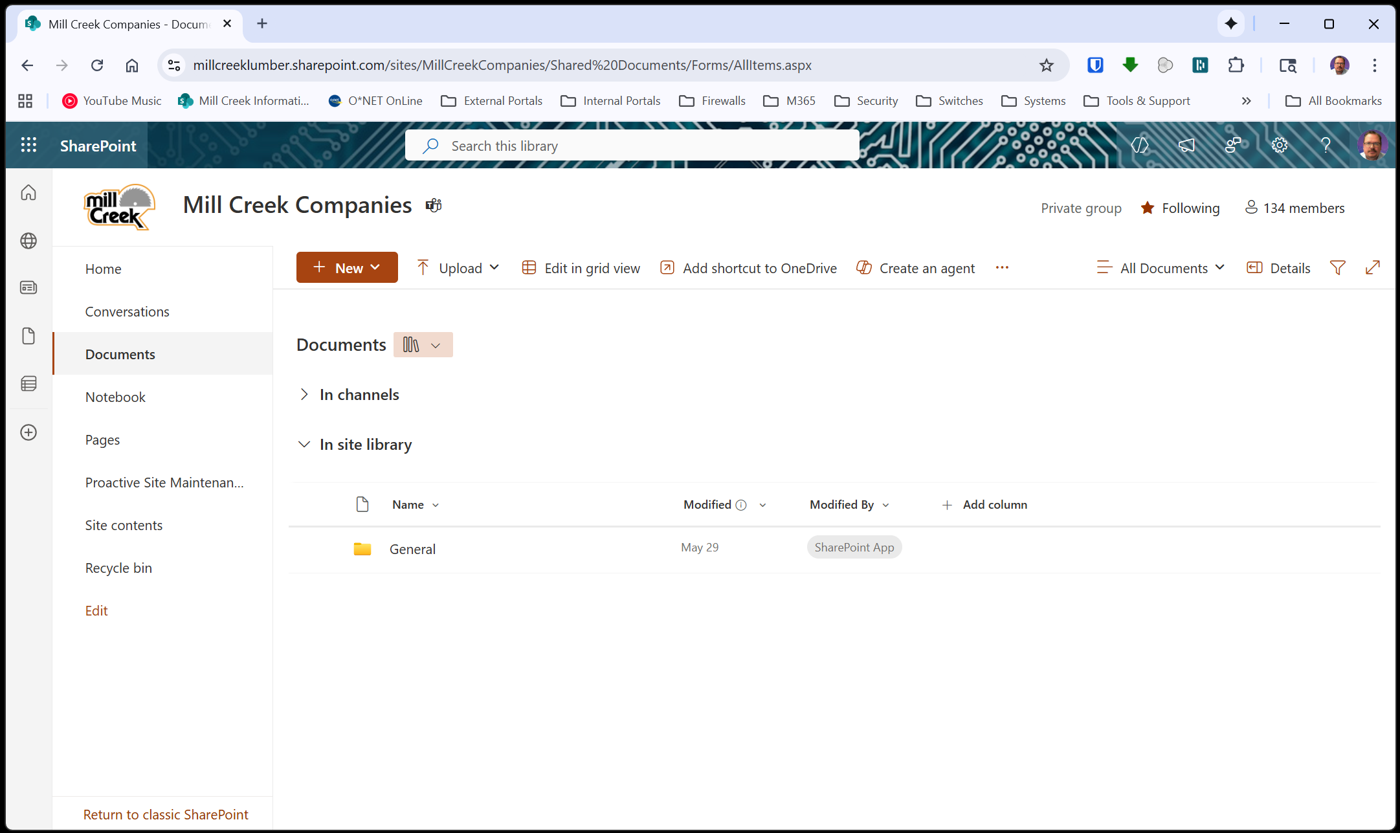Viewport: 1400px width, 833px height.
Task: Open the global sites globe icon in app bar
Action: click(x=28, y=241)
